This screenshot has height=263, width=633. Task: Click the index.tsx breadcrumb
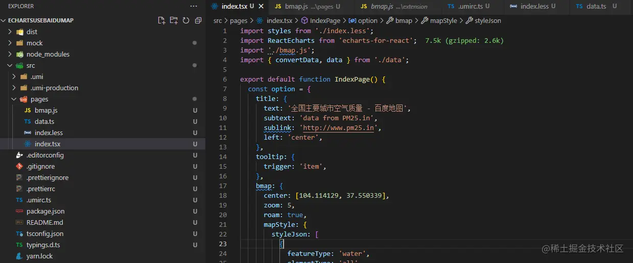[x=279, y=20]
